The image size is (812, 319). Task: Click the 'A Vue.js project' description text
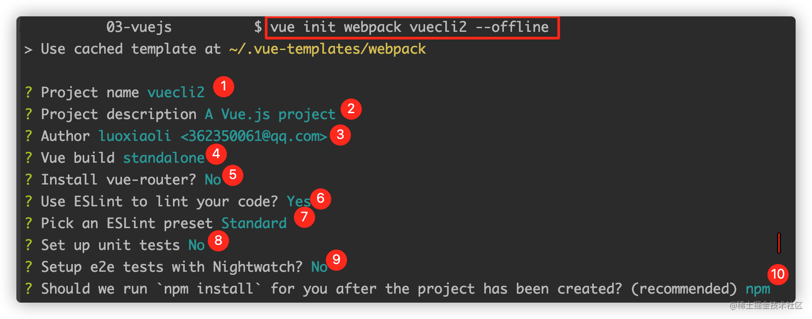click(270, 114)
